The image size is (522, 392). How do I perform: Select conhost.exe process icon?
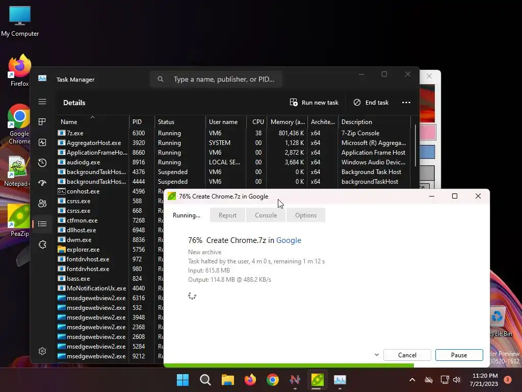tap(61, 191)
